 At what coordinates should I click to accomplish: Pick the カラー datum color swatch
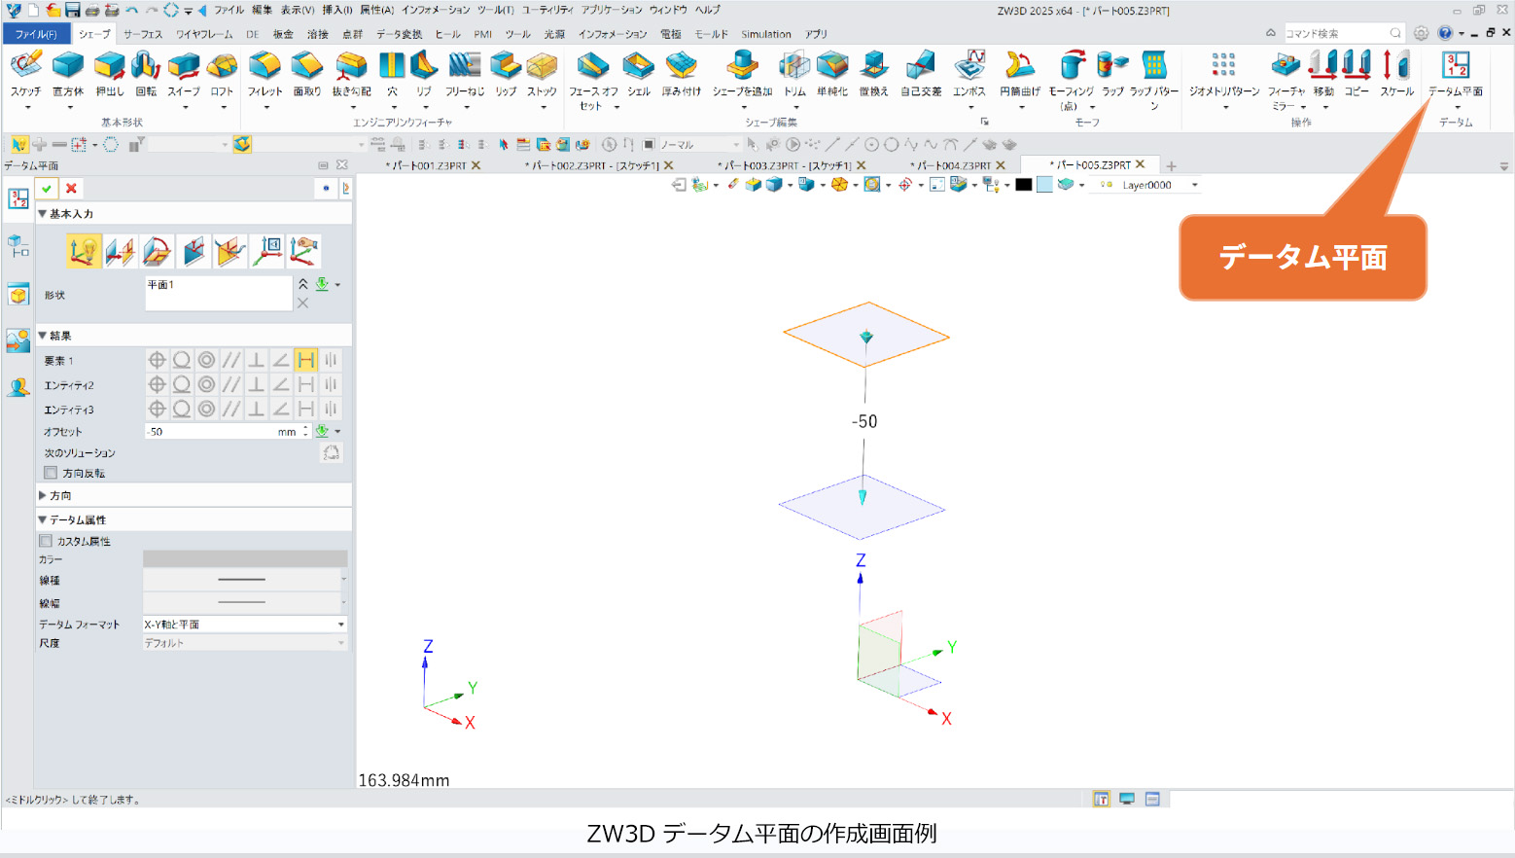(245, 559)
